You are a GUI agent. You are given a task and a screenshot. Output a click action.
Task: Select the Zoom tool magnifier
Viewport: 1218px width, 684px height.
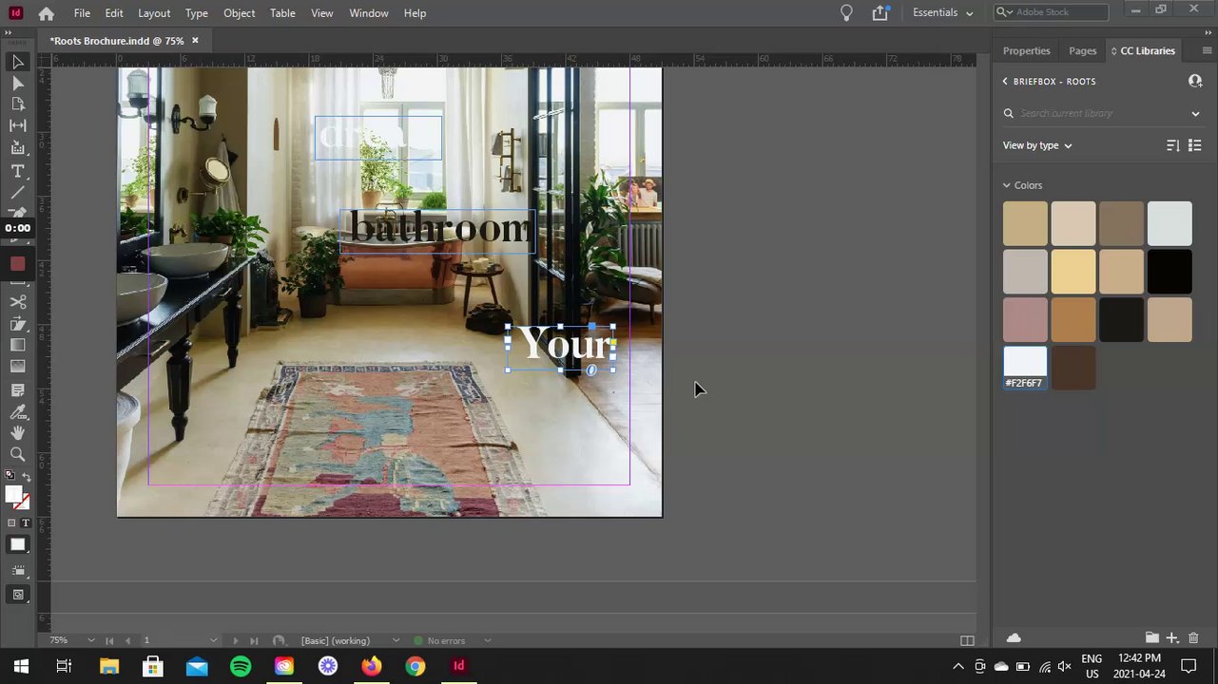coord(17,455)
